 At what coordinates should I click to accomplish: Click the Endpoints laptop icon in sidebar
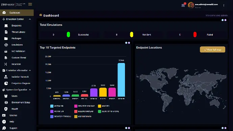tap(6, 26)
